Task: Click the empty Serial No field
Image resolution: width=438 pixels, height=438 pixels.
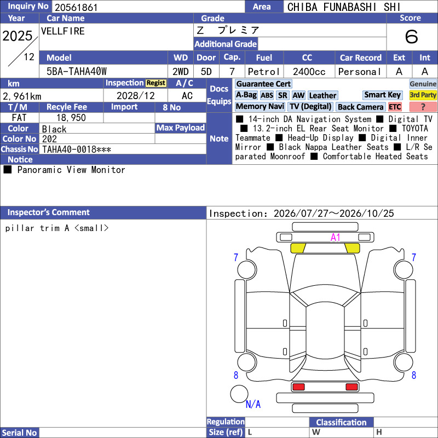Action: [122, 433]
